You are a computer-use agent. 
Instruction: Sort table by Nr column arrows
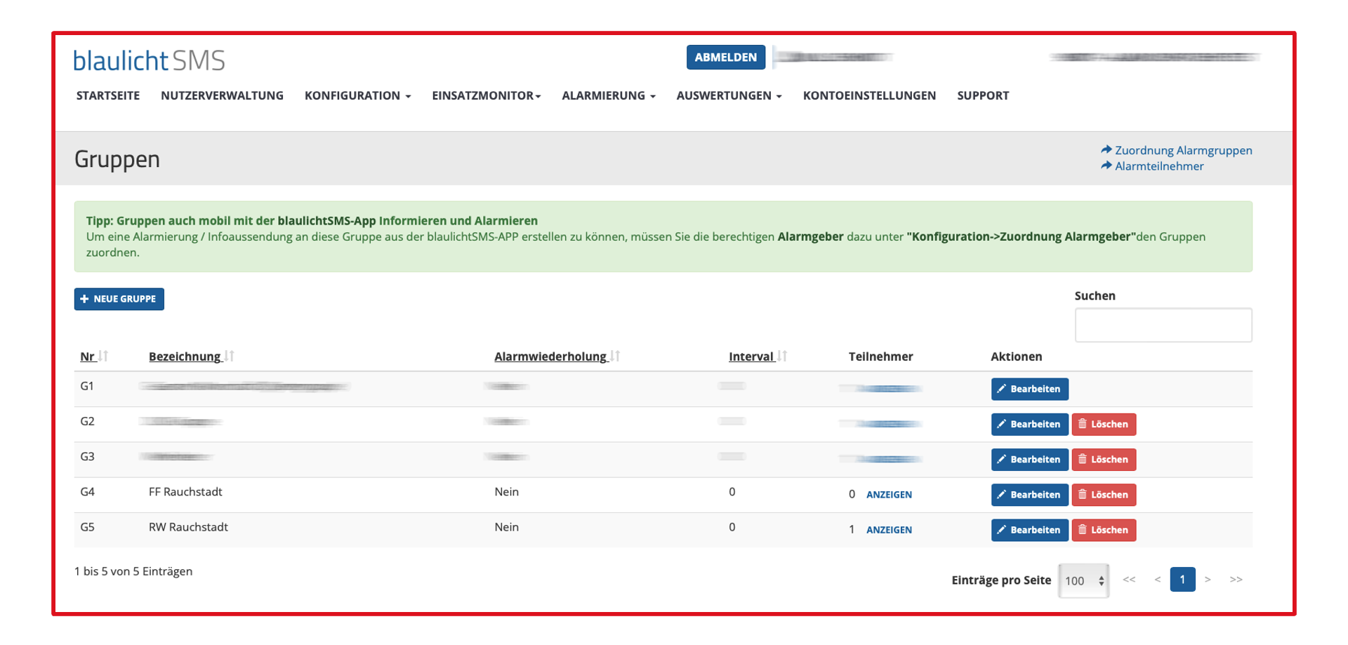point(103,357)
